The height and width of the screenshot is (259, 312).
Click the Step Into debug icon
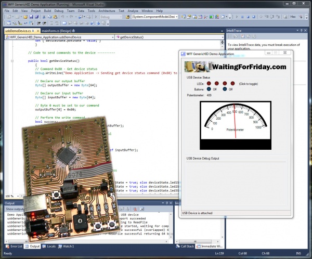pyautogui.click(x=266, y=17)
